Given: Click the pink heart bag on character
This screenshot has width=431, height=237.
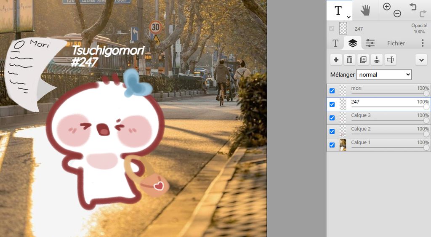Looking at the screenshot, I should tap(154, 185).
